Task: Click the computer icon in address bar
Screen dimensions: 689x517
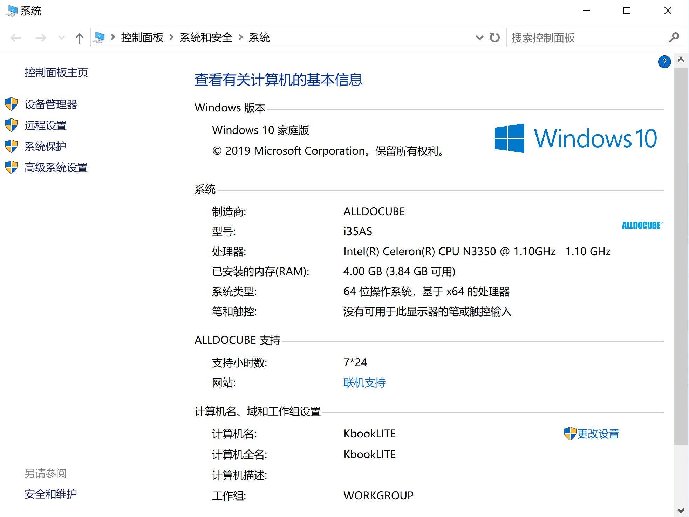Action: (99, 38)
